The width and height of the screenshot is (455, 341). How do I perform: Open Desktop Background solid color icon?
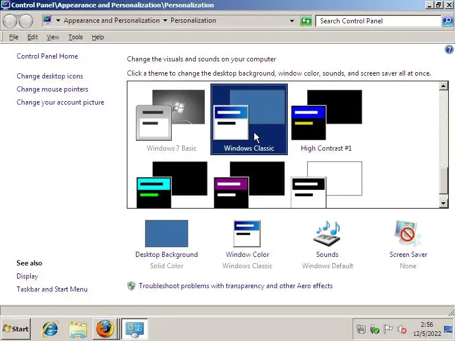pyautogui.click(x=167, y=234)
